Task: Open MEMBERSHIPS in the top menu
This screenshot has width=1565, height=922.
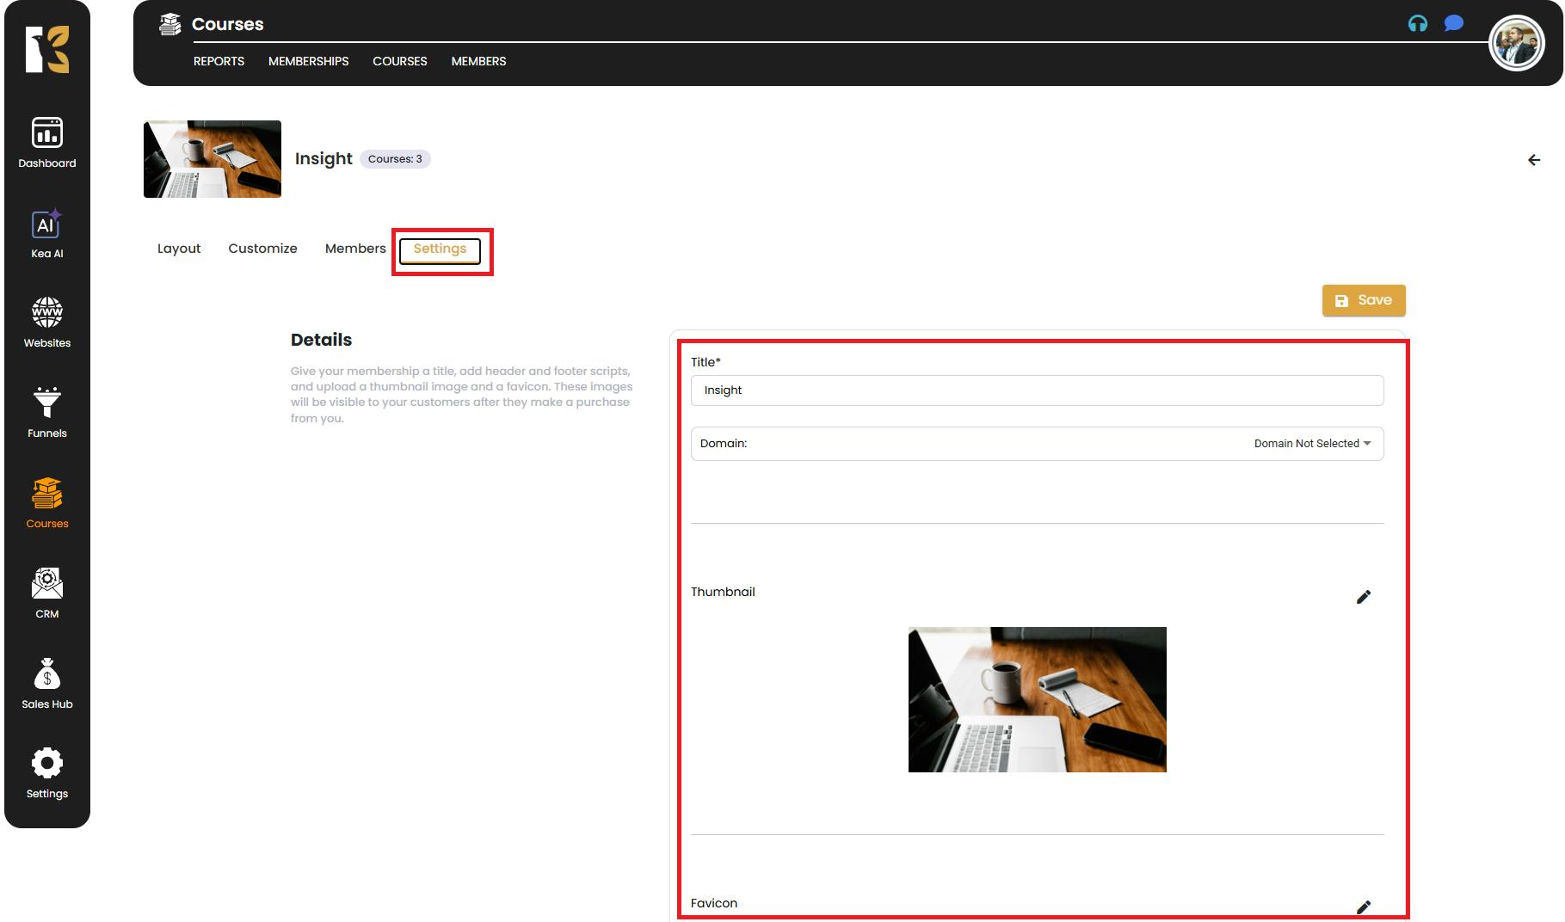Action: click(308, 61)
